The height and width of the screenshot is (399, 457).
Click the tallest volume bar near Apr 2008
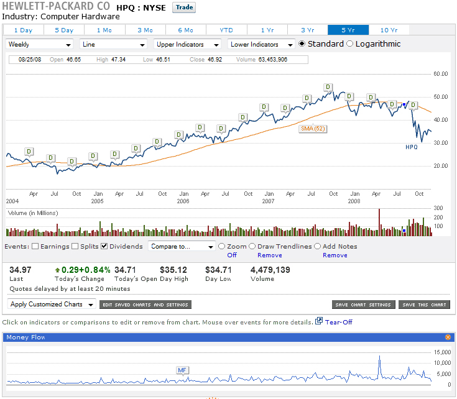pos(379,222)
